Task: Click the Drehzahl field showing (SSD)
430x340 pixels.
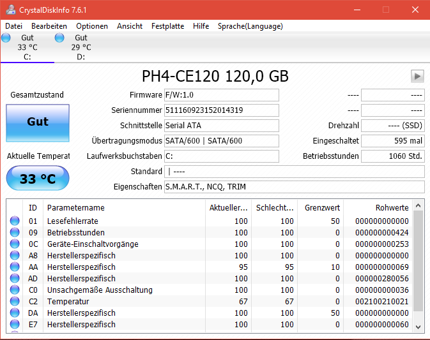Action: [393, 126]
